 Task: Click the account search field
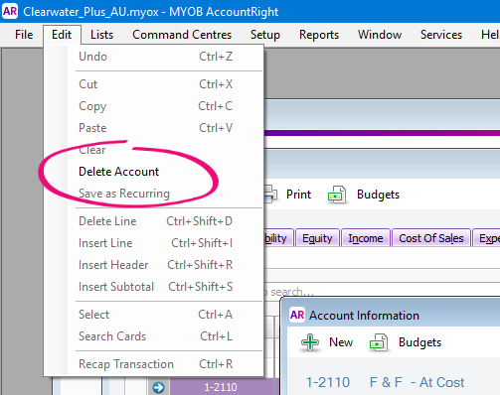coord(382,292)
